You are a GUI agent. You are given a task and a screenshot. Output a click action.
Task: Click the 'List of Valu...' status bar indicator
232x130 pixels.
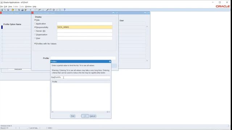(x=34, y=128)
